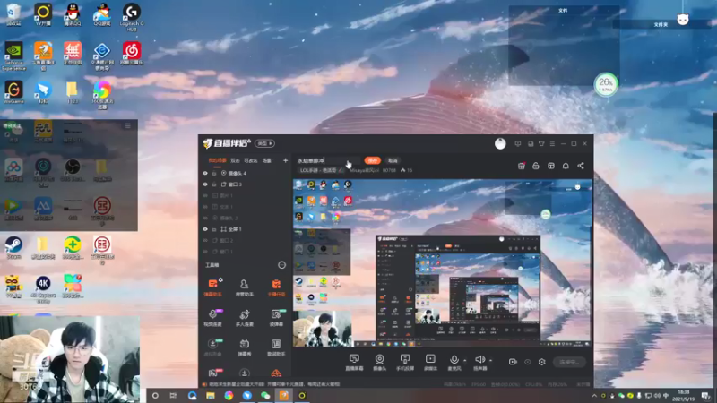Expand microphone options arrow

(465, 360)
